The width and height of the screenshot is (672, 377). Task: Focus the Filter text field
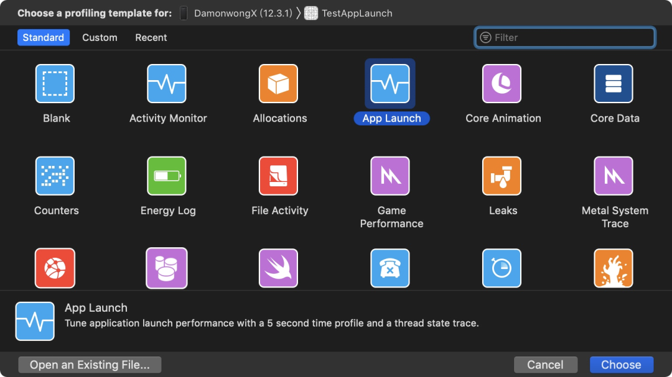tap(565, 38)
